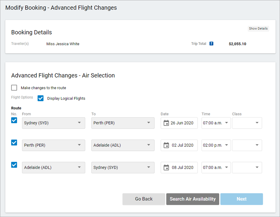
Task: Open Class dropdown on the 08 Jul row
Action: click(247, 167)
